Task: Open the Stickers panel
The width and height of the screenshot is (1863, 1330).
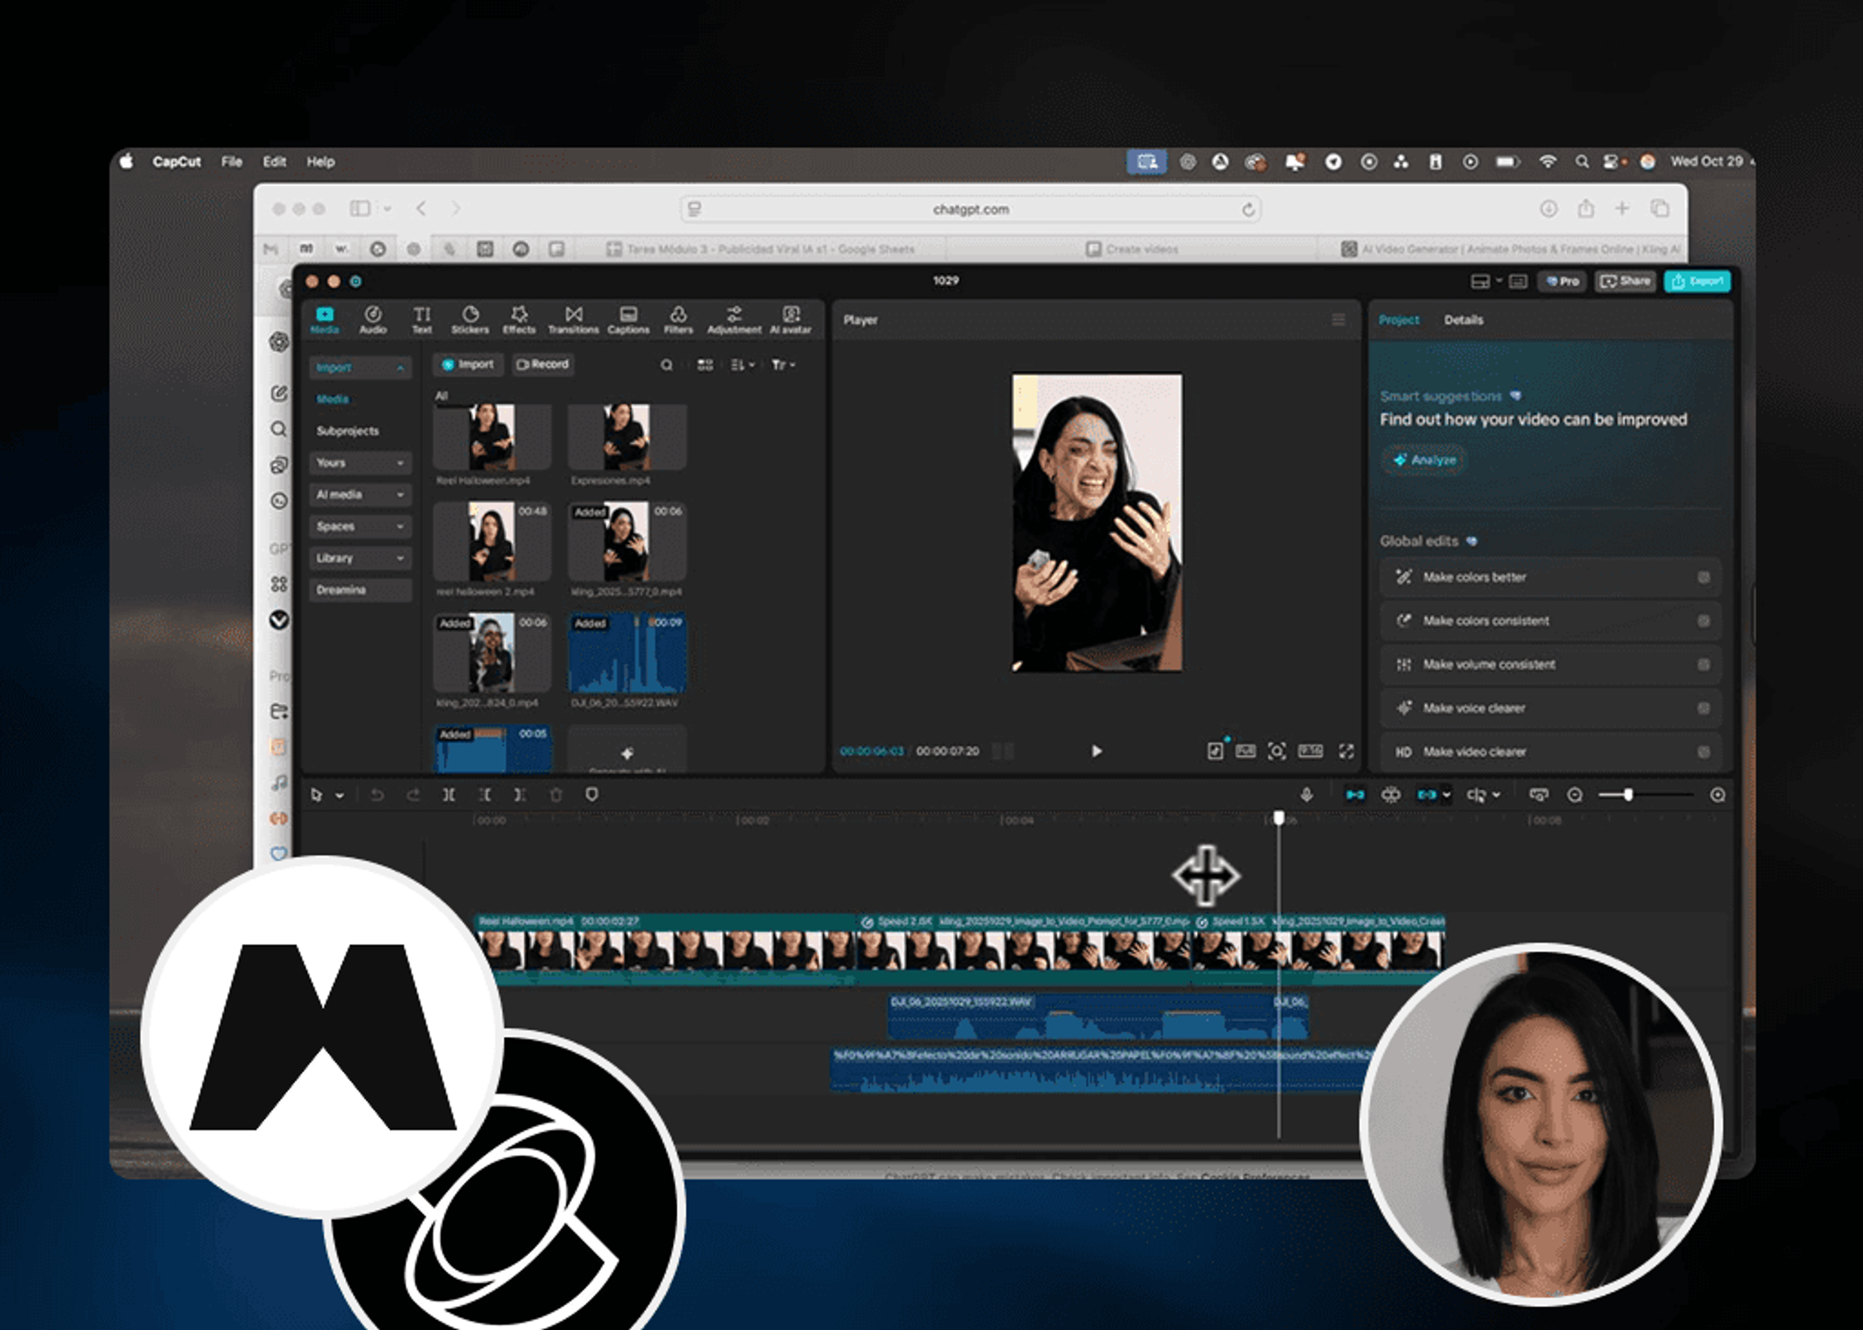Action: point(470,319)
